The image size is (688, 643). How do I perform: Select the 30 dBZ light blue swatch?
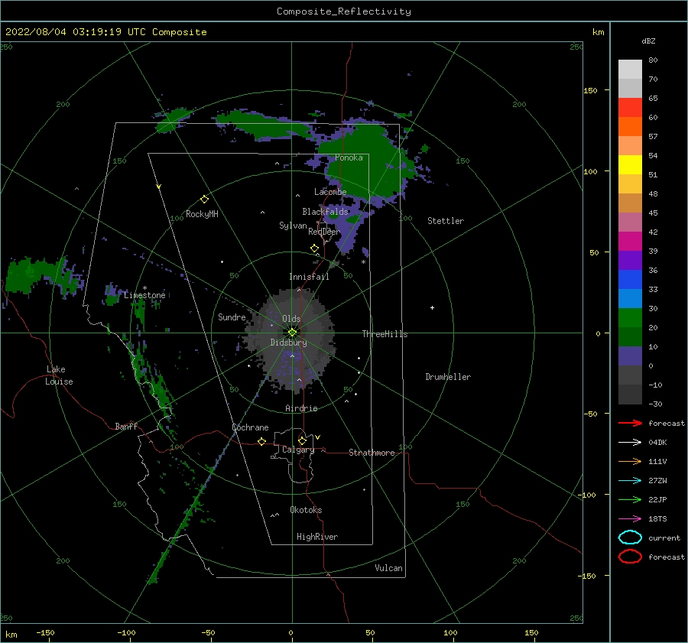[x=630, y=298]
